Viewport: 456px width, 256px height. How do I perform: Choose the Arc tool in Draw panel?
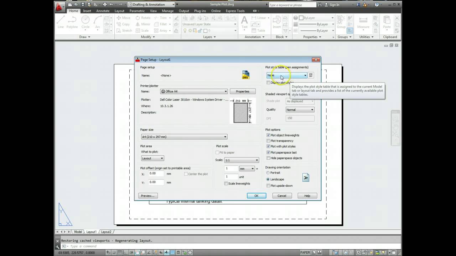point(97,21)
